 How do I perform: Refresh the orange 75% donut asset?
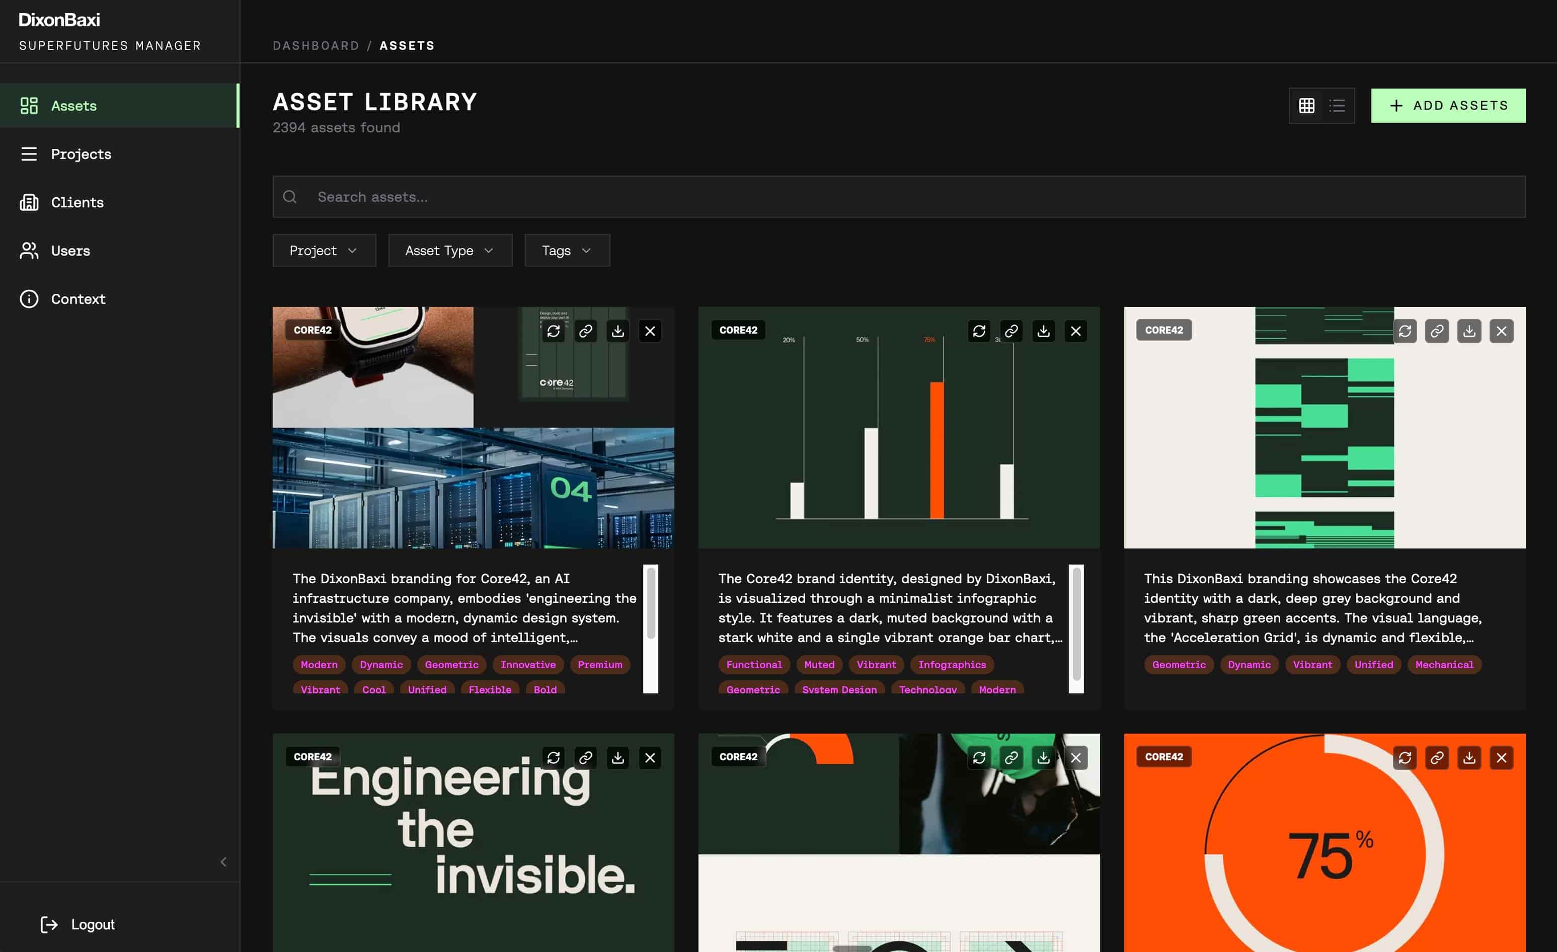point(1406,757)
